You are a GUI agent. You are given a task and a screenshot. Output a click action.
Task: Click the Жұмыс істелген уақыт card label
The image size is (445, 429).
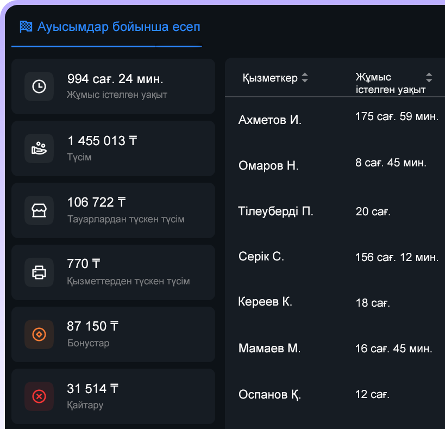click(117, 95)
